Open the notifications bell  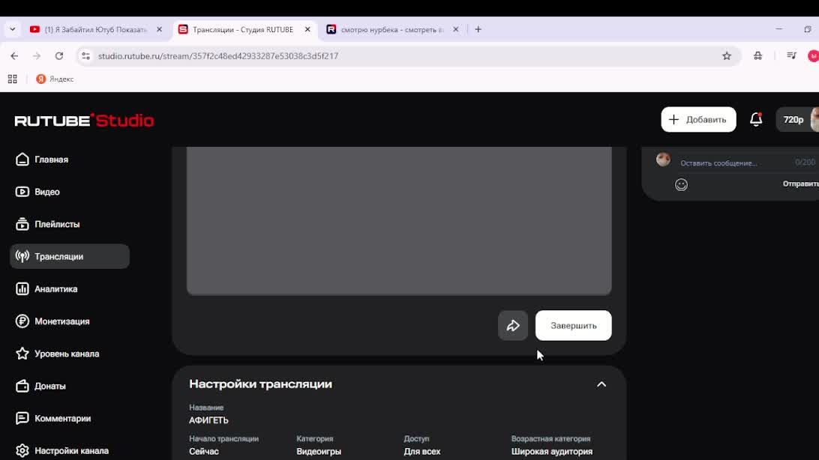pyautogui.click(x=756, y=119)
